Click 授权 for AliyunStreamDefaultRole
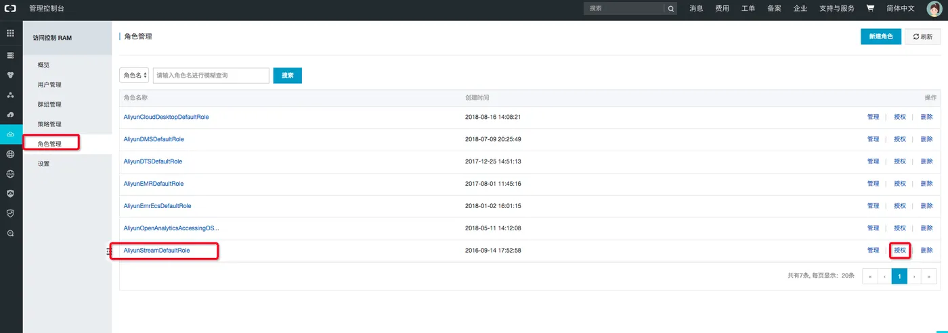The image size is (948, 333). pos(900,251)
